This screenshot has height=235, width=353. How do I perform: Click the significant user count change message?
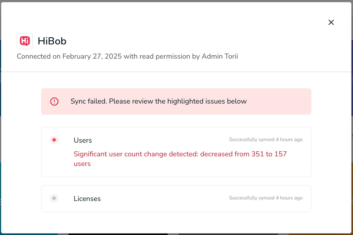pyautogui.click(x=180, y=159)
